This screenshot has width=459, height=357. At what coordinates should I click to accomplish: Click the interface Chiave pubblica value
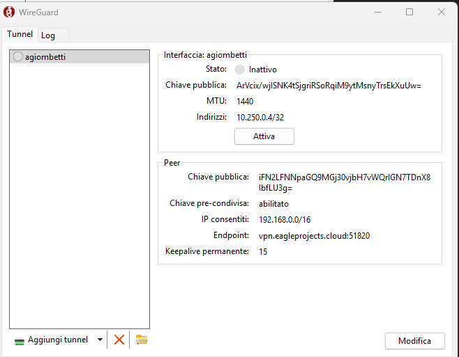[329, 86]
